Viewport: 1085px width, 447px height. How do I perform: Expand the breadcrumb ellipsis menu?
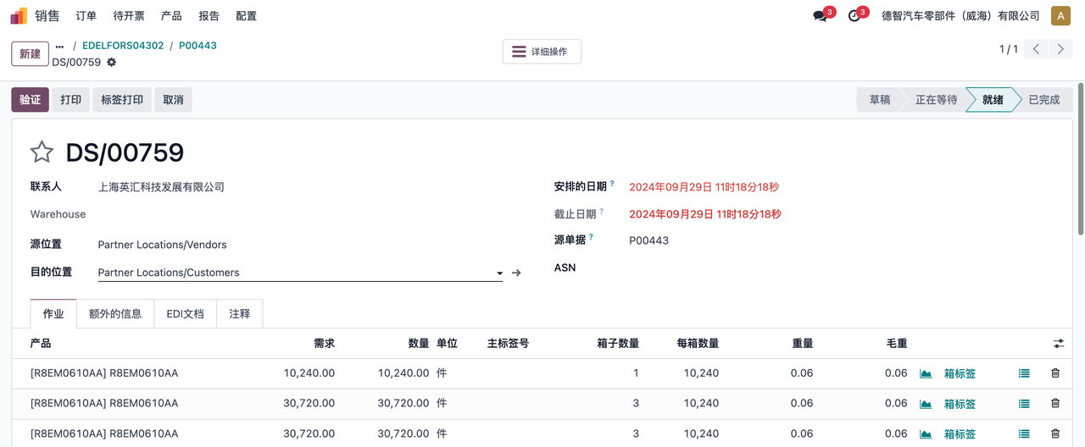(x=59, y=46)
